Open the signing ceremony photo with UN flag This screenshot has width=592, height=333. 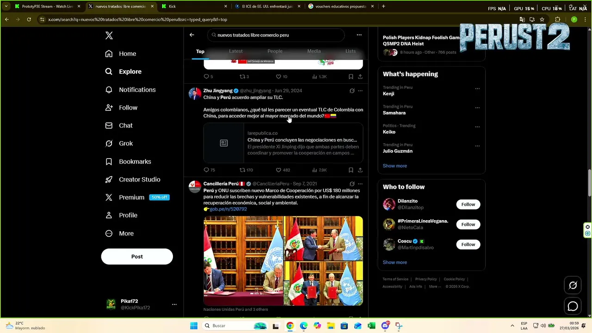click(x=243, y=261)
